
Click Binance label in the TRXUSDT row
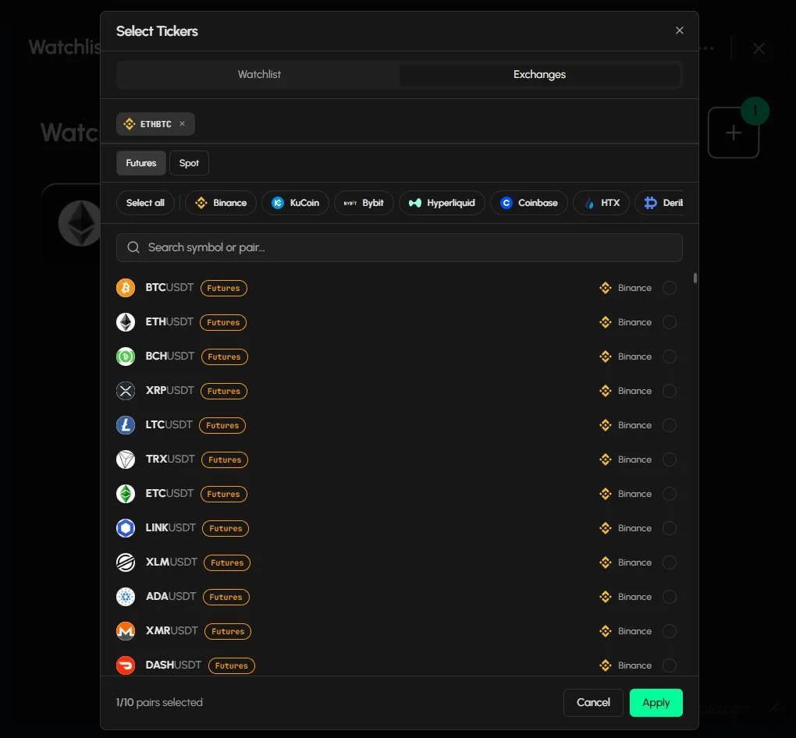click(x=634, y=459)
